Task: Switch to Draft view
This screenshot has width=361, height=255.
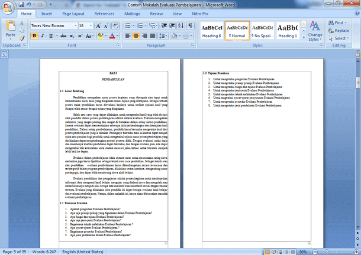Action: pyautogui.click(x=292, y=252)
